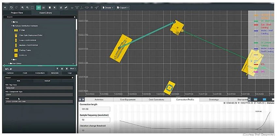Screen dimensions: 277x136
Task: Open the Crossings tab in bottom panel
Action: [213, 100]
